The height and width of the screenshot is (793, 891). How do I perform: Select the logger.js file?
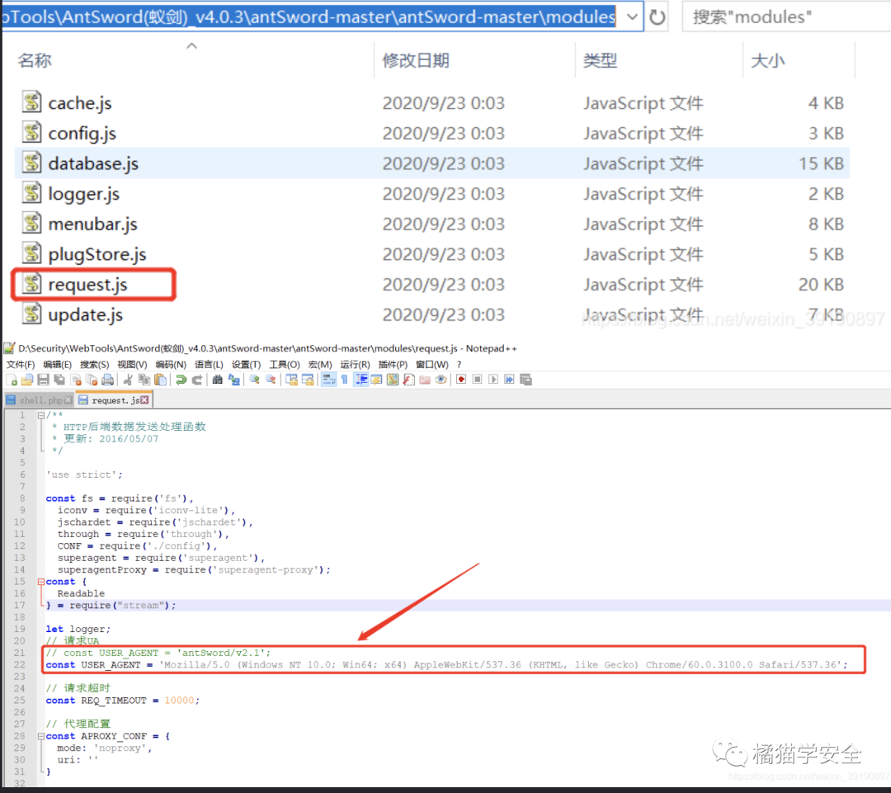(x=431, y=194)
